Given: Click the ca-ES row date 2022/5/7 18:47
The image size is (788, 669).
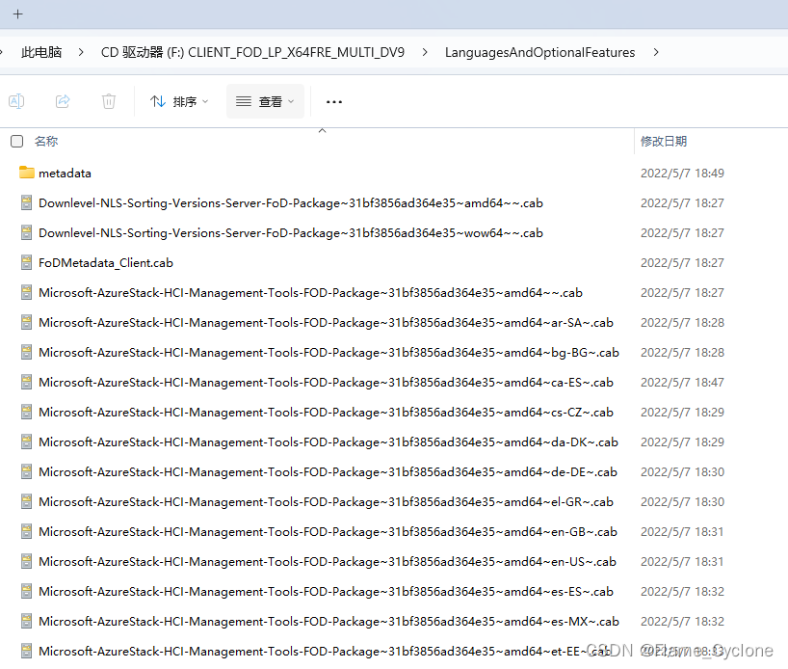Looking at the screenshot, I should (682, 383).
